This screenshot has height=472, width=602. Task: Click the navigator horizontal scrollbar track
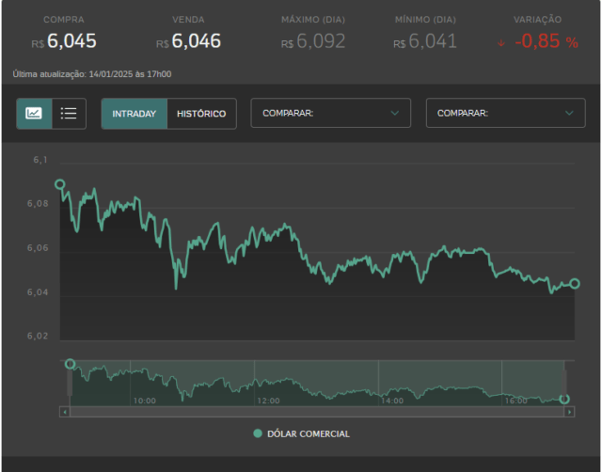point(317,412)
